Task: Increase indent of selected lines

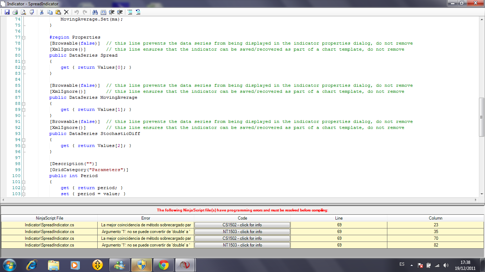Action: pos(120,12)
